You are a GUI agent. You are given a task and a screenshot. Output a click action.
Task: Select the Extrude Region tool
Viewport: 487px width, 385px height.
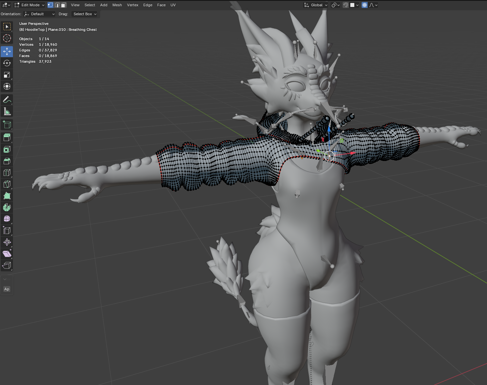pos(7,137)
